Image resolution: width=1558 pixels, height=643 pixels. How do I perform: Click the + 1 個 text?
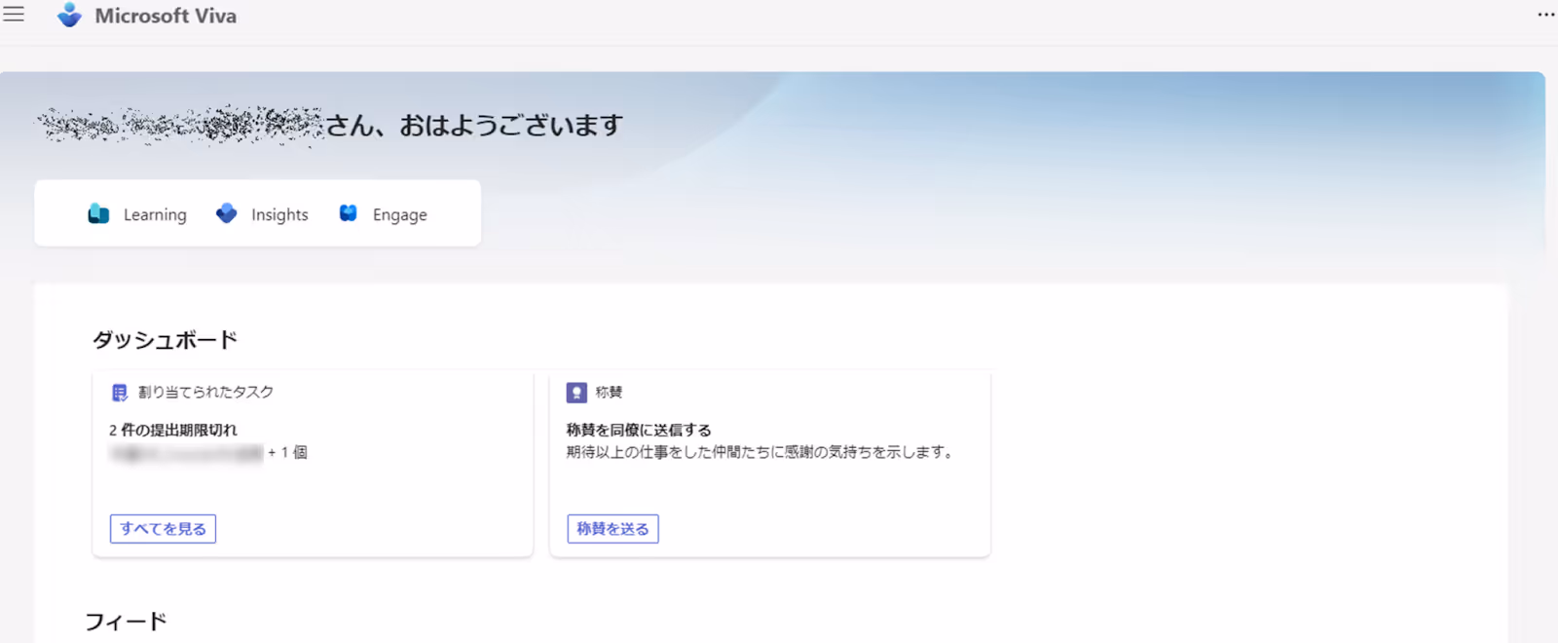288,452
